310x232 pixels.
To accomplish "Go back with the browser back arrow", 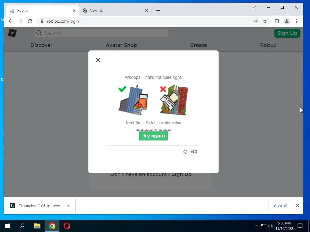I will click(x=11, y=21).
